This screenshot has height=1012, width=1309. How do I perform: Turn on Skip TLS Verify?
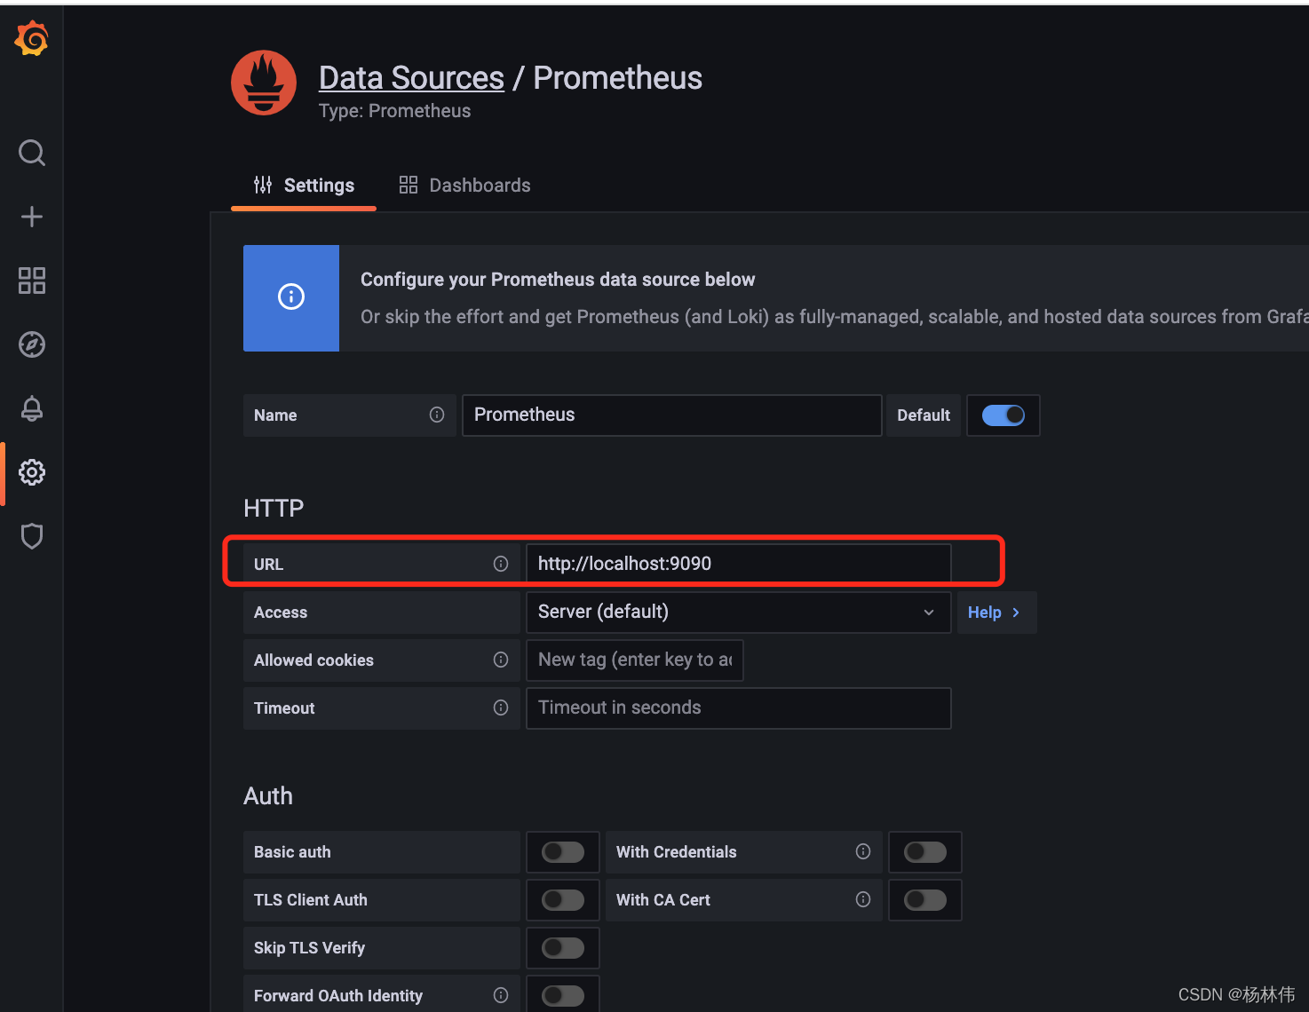pos(563,948)
